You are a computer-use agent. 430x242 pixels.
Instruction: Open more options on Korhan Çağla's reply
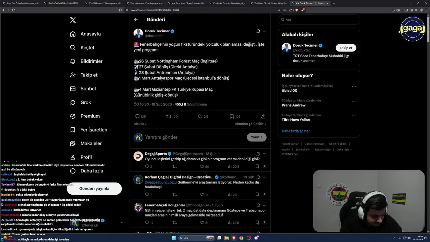tap(265, 177)
